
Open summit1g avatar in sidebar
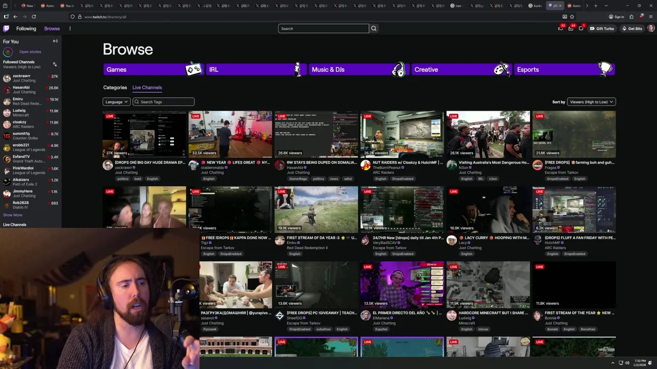point(7,136)
